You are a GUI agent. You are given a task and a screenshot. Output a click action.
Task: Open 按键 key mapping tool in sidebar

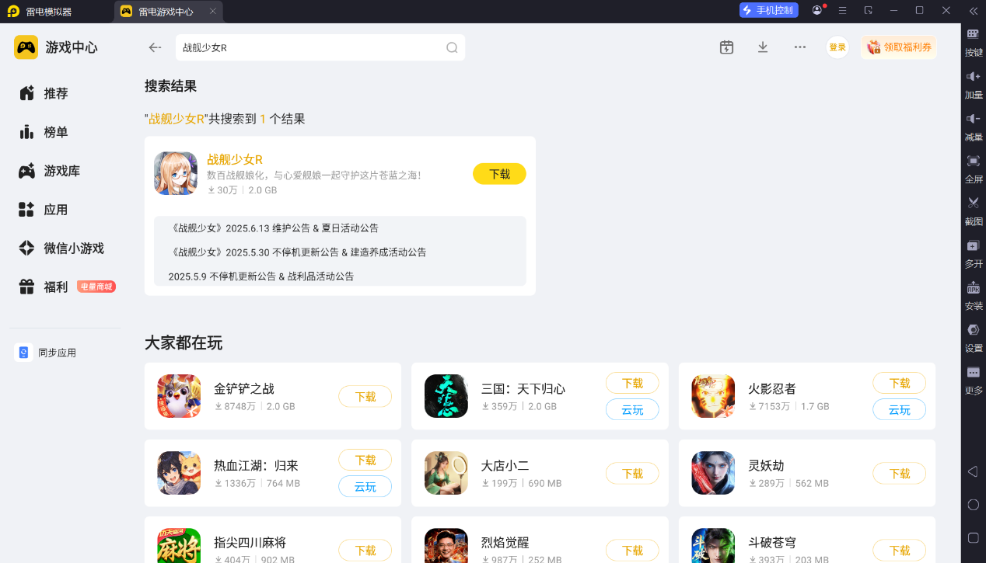pyautogui.click(x=974, y=43)
